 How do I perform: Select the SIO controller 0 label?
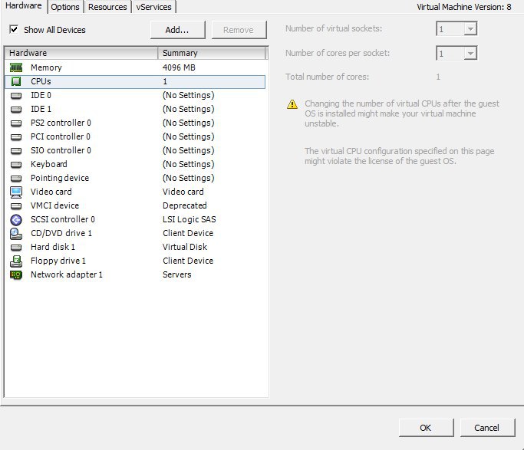click(61, 150)
